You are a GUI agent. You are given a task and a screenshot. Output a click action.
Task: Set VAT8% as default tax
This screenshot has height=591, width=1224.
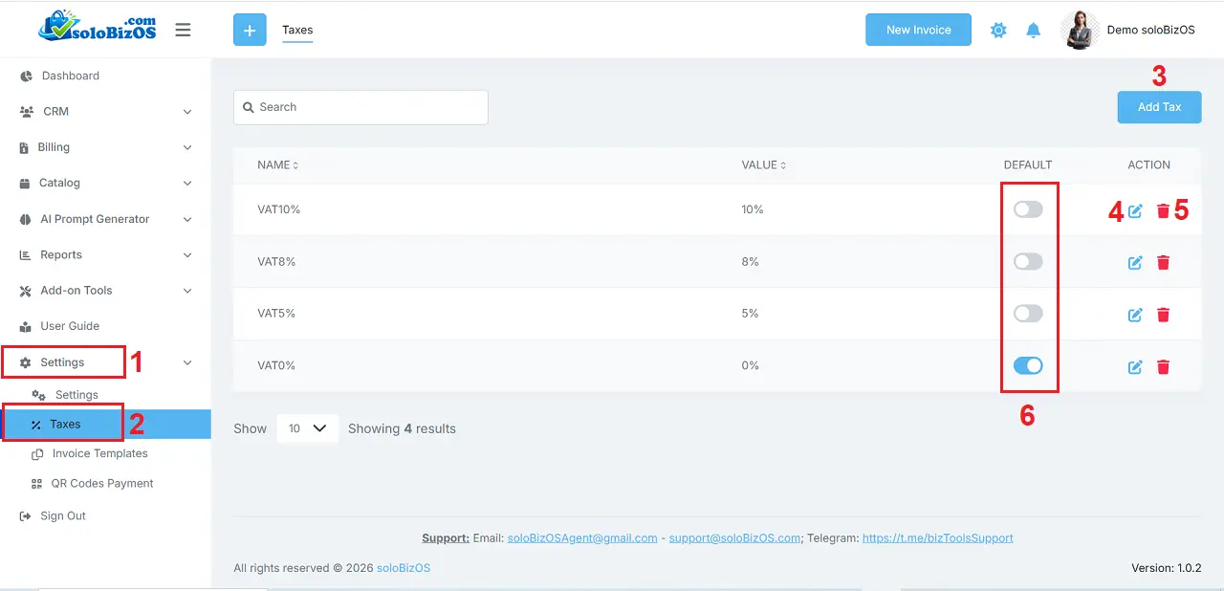point(1028,261)
